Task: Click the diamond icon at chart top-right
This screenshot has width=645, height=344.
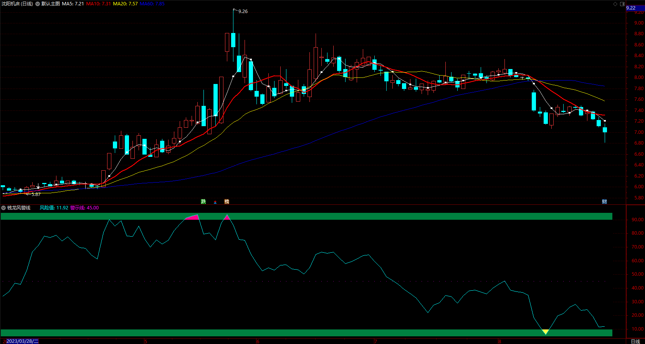Action: coord(615,4)
